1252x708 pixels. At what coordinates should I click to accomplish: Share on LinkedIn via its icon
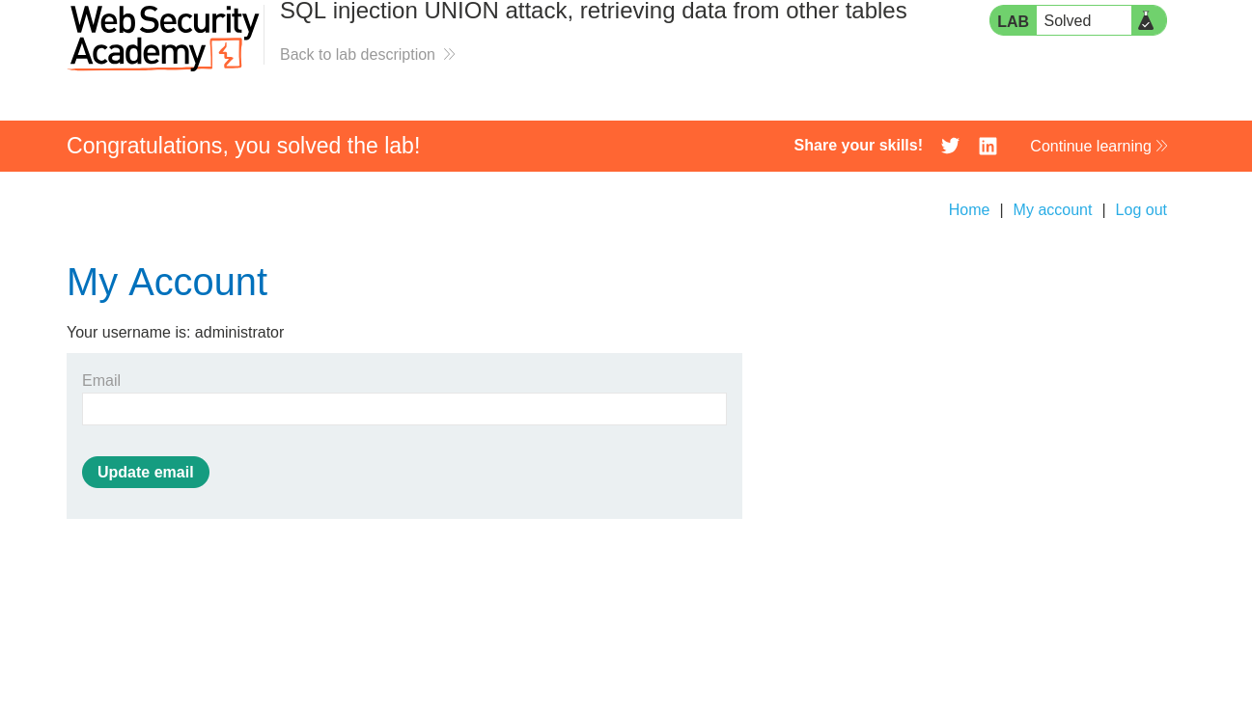(988, 146)
